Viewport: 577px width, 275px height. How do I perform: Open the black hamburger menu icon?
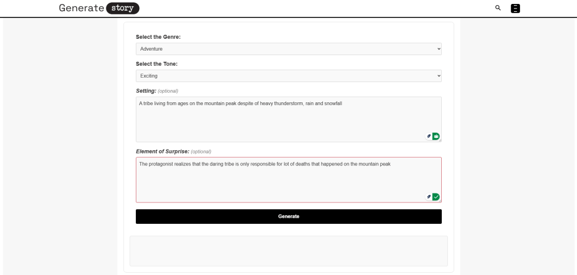[x=515, y=8]
